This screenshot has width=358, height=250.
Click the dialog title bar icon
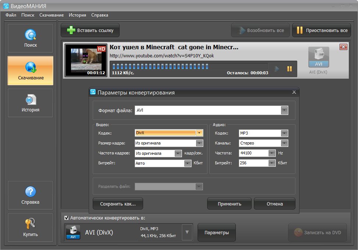93,92
